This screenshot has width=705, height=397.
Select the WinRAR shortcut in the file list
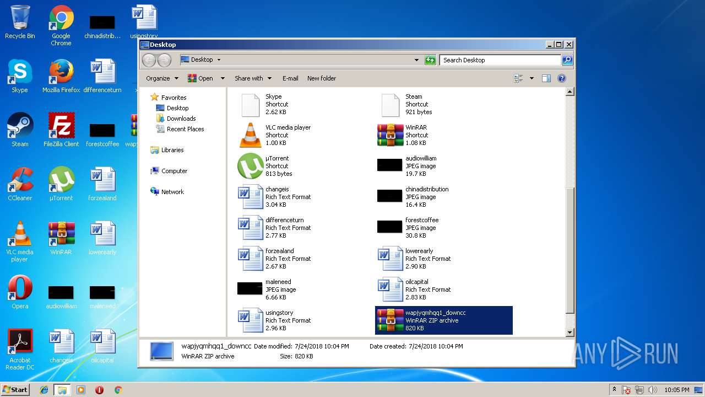pos(444,135)
